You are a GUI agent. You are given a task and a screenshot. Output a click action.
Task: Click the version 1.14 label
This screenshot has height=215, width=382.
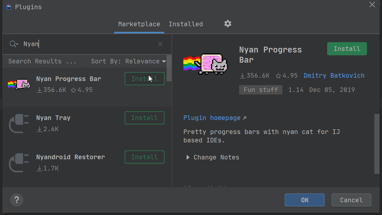coord(296,90)
